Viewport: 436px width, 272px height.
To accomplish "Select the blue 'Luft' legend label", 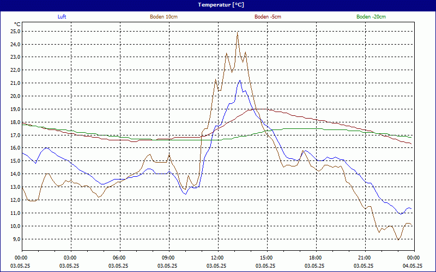I will [62, 17].
